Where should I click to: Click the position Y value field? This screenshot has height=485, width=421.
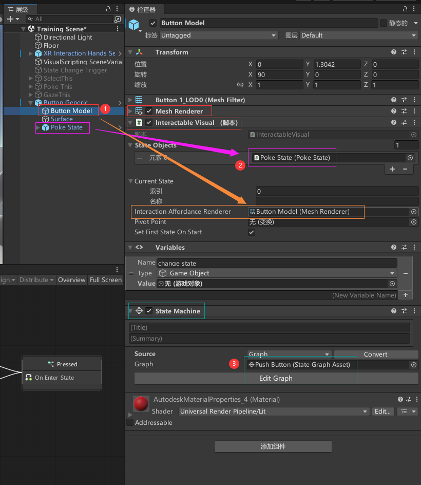[332, 64]
